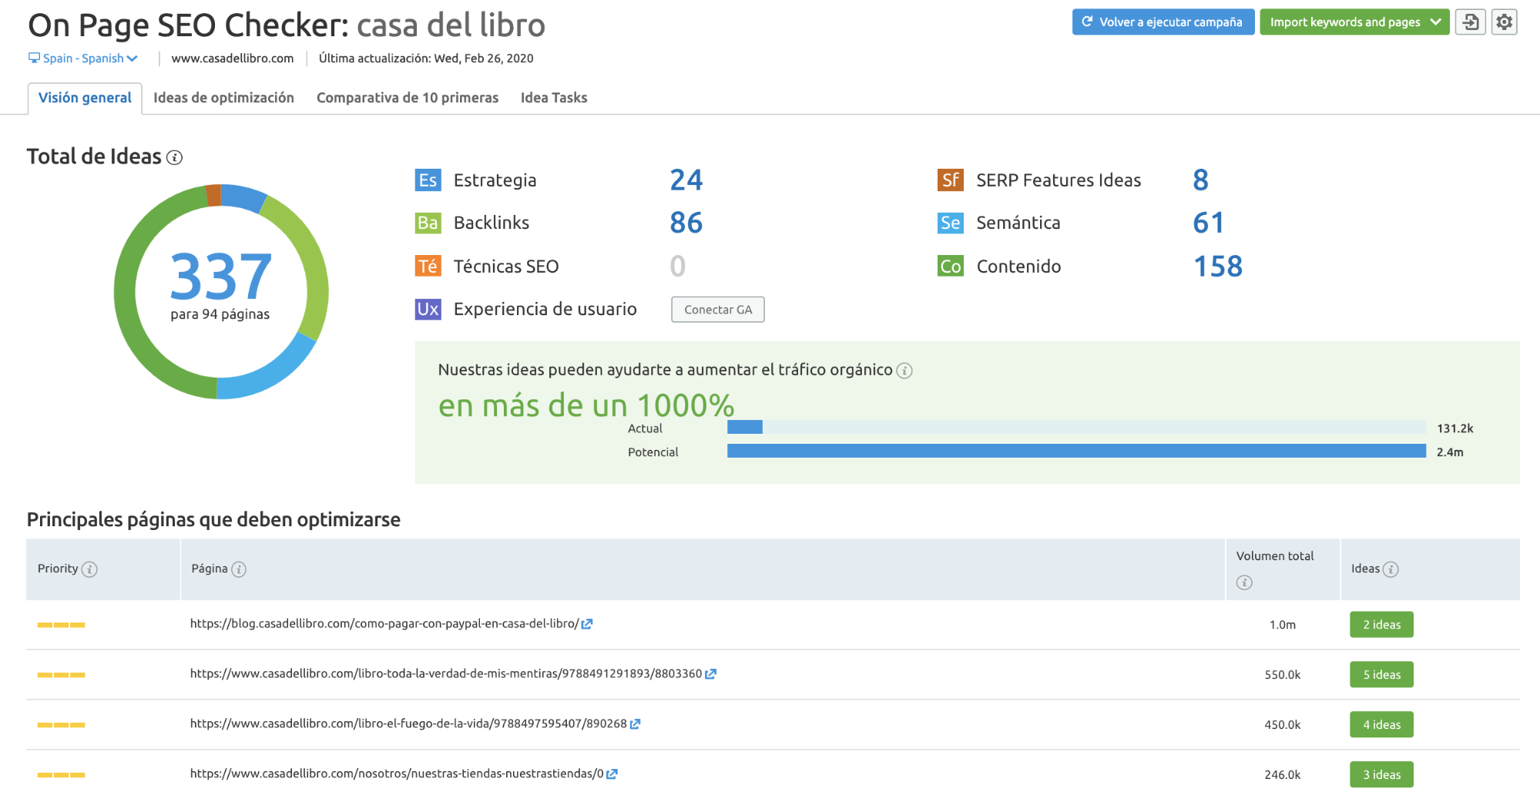Viewport: 1540px width, 799px height.
Task: Open el-fuego-de-la-vida external link icon
Action: click(635, 724)
